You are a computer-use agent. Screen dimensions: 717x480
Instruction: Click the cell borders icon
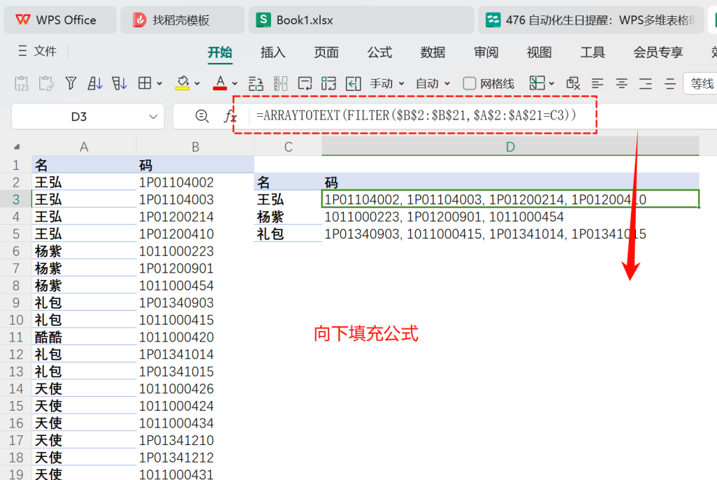(x=145, y=83)
